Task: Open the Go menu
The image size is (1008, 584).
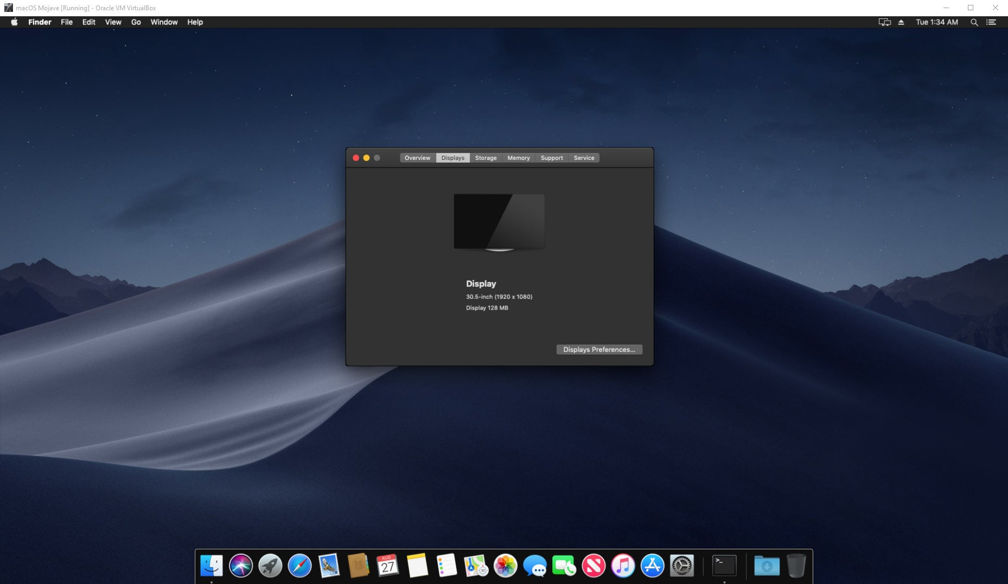Action: click(136, 22)
